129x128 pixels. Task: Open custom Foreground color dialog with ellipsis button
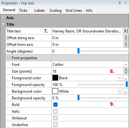point(126,78)
